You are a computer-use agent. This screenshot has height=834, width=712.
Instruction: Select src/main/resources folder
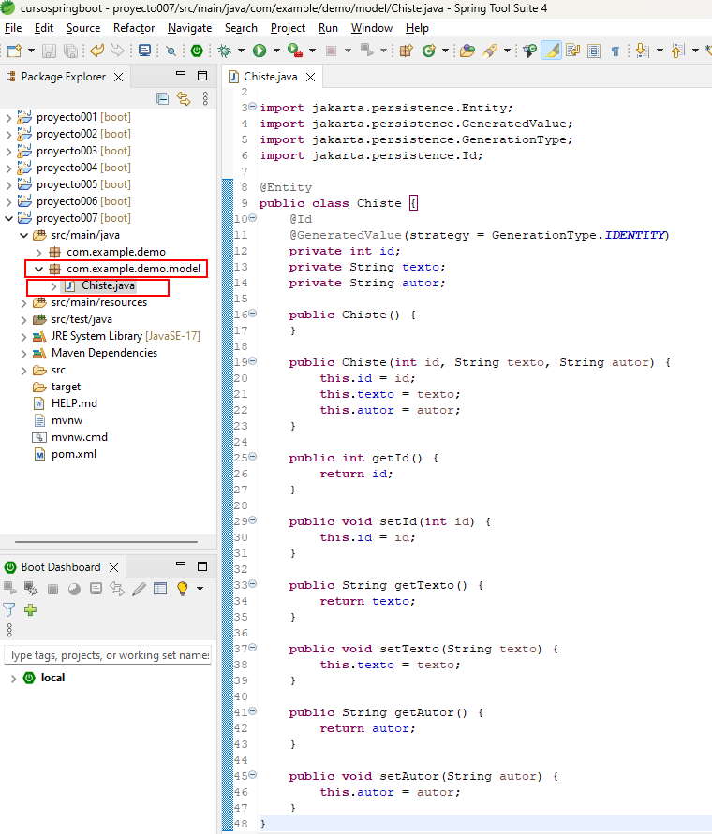coord(99,302)
